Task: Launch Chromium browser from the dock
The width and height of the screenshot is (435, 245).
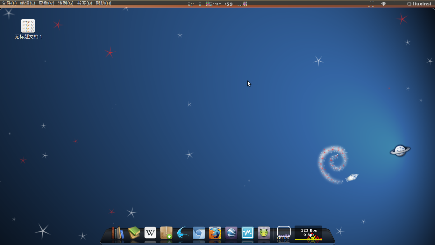Action: click(x=199, y=233)
